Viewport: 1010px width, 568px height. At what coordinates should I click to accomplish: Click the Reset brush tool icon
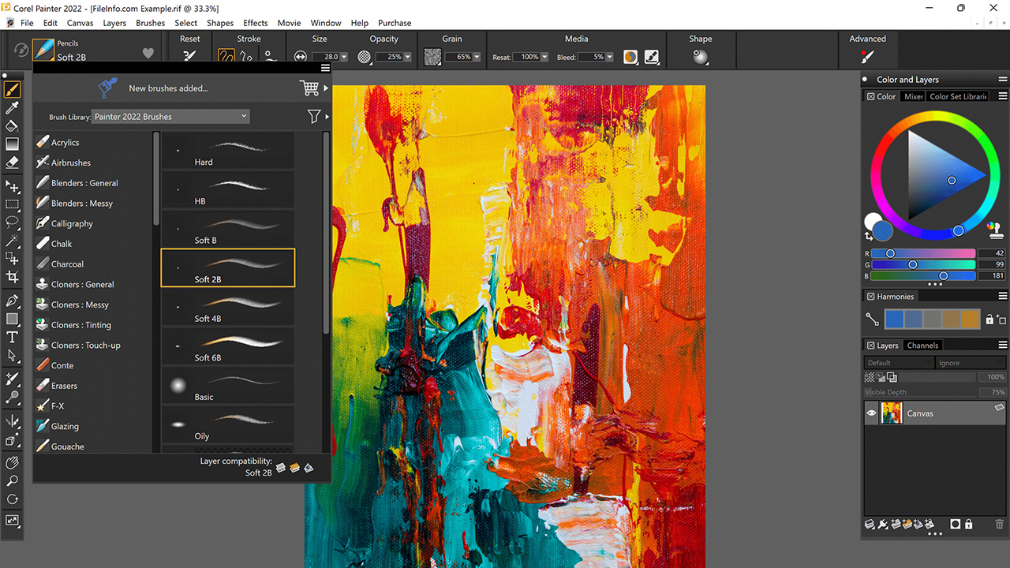(x=189, y=57)
